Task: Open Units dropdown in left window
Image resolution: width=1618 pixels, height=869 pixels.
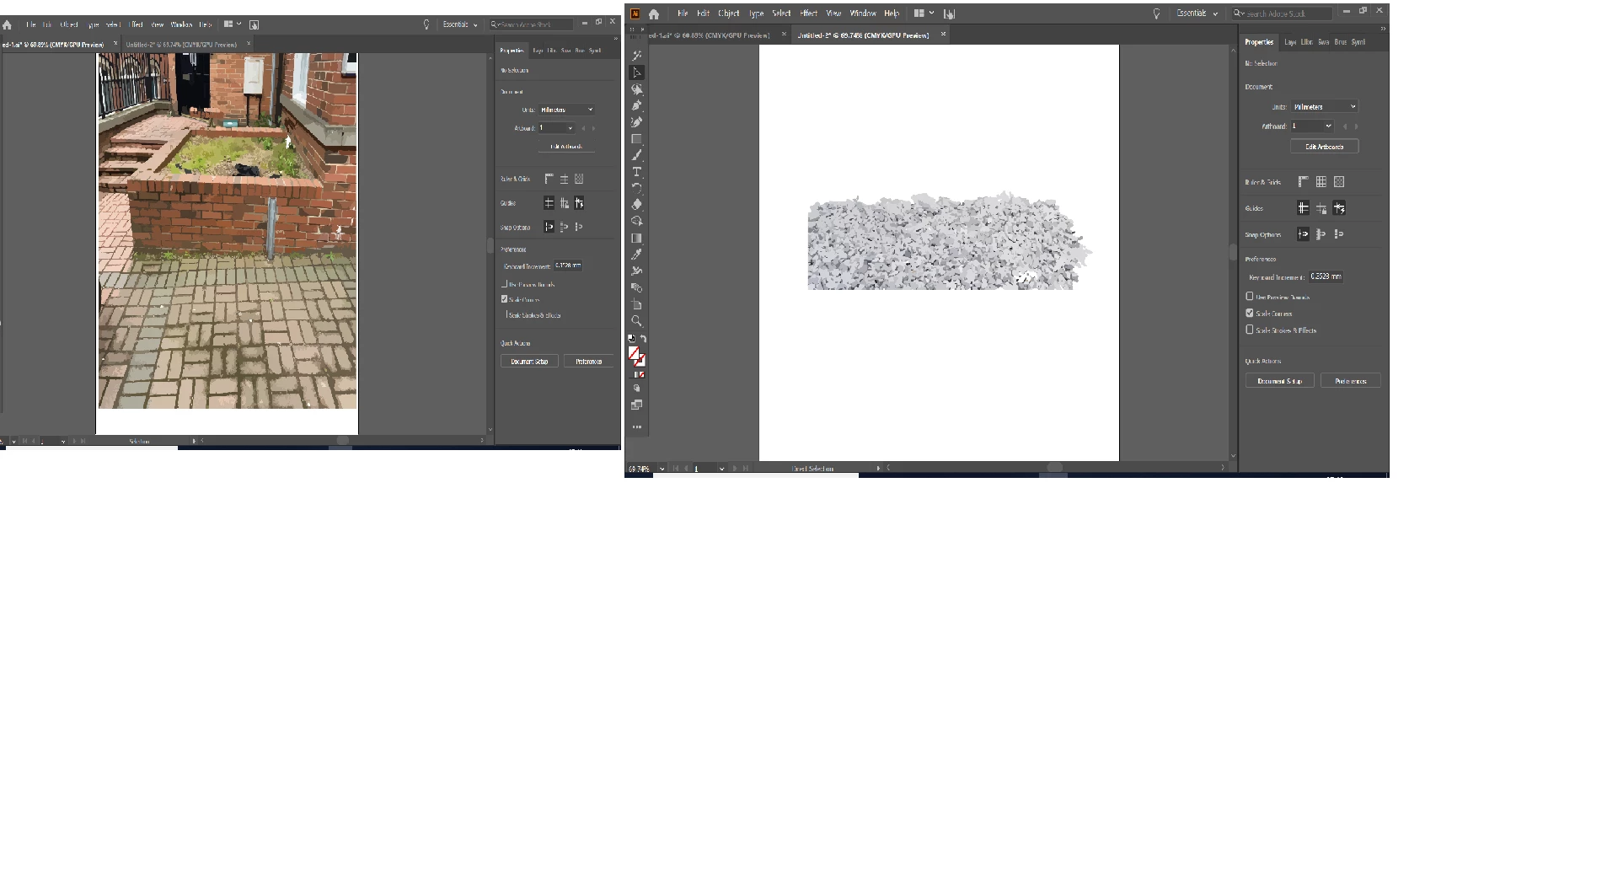Action: [x=566, y=110]
